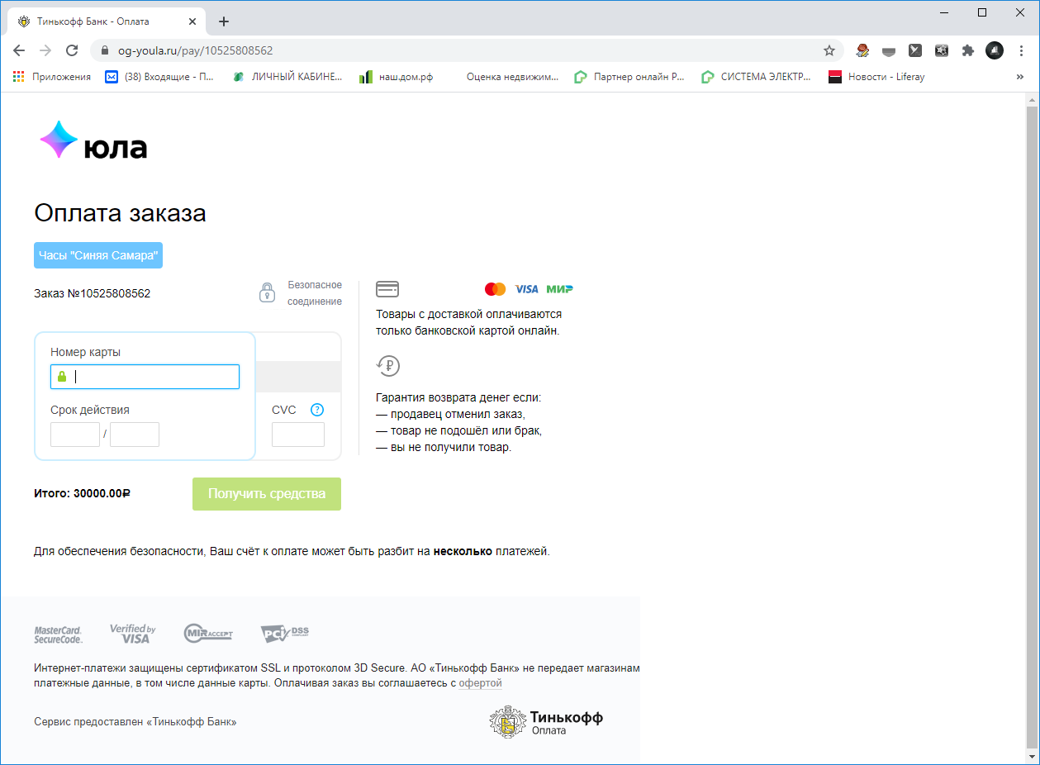This screenshot has width=1040, height=765.
Task: Click the MIR Accept badge
Action: pos(208,634)
